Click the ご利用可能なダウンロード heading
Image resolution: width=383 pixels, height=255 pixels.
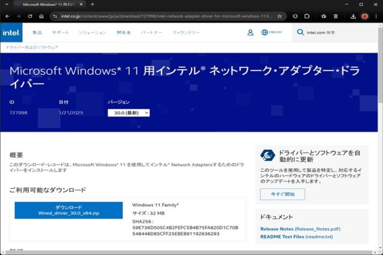click(x=48, y=190)
